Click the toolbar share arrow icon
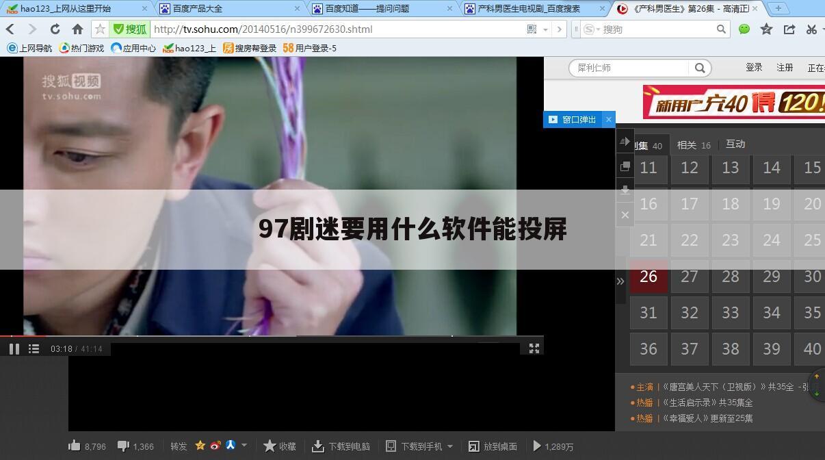This screenshot has height=460, width=825. pos(789,29)
